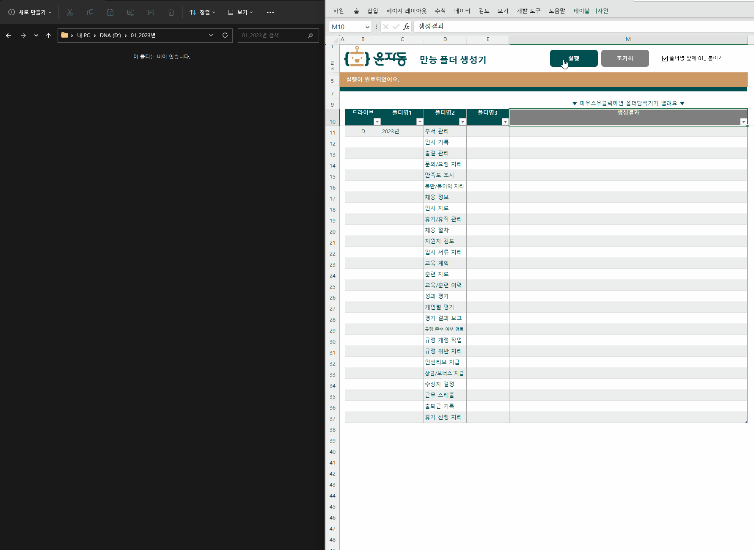This screenshot has width=754, height=550.
Task: Click the Copy icon in Explorer toolbar
Action: 90,12
